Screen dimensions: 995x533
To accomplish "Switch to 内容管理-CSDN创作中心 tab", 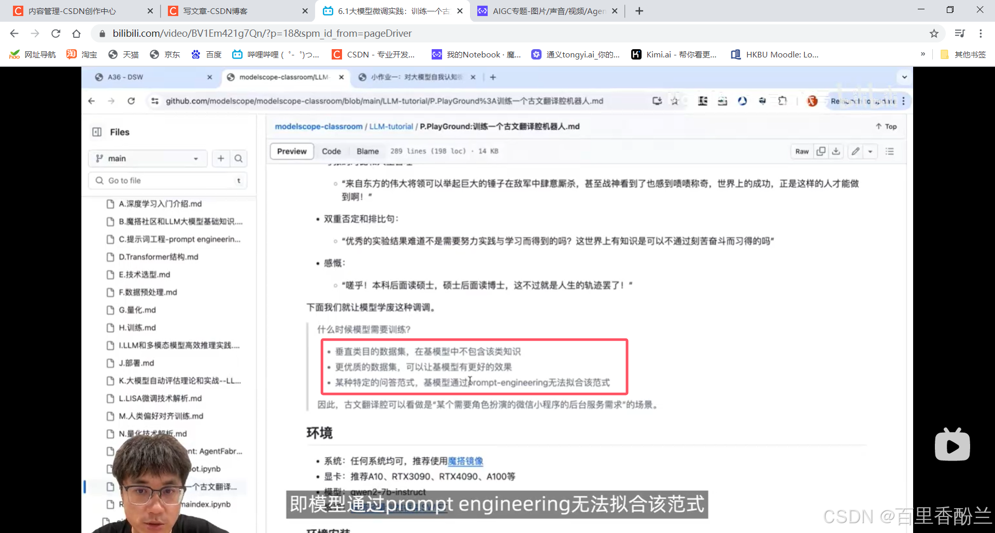I will [x=82, y=11].
